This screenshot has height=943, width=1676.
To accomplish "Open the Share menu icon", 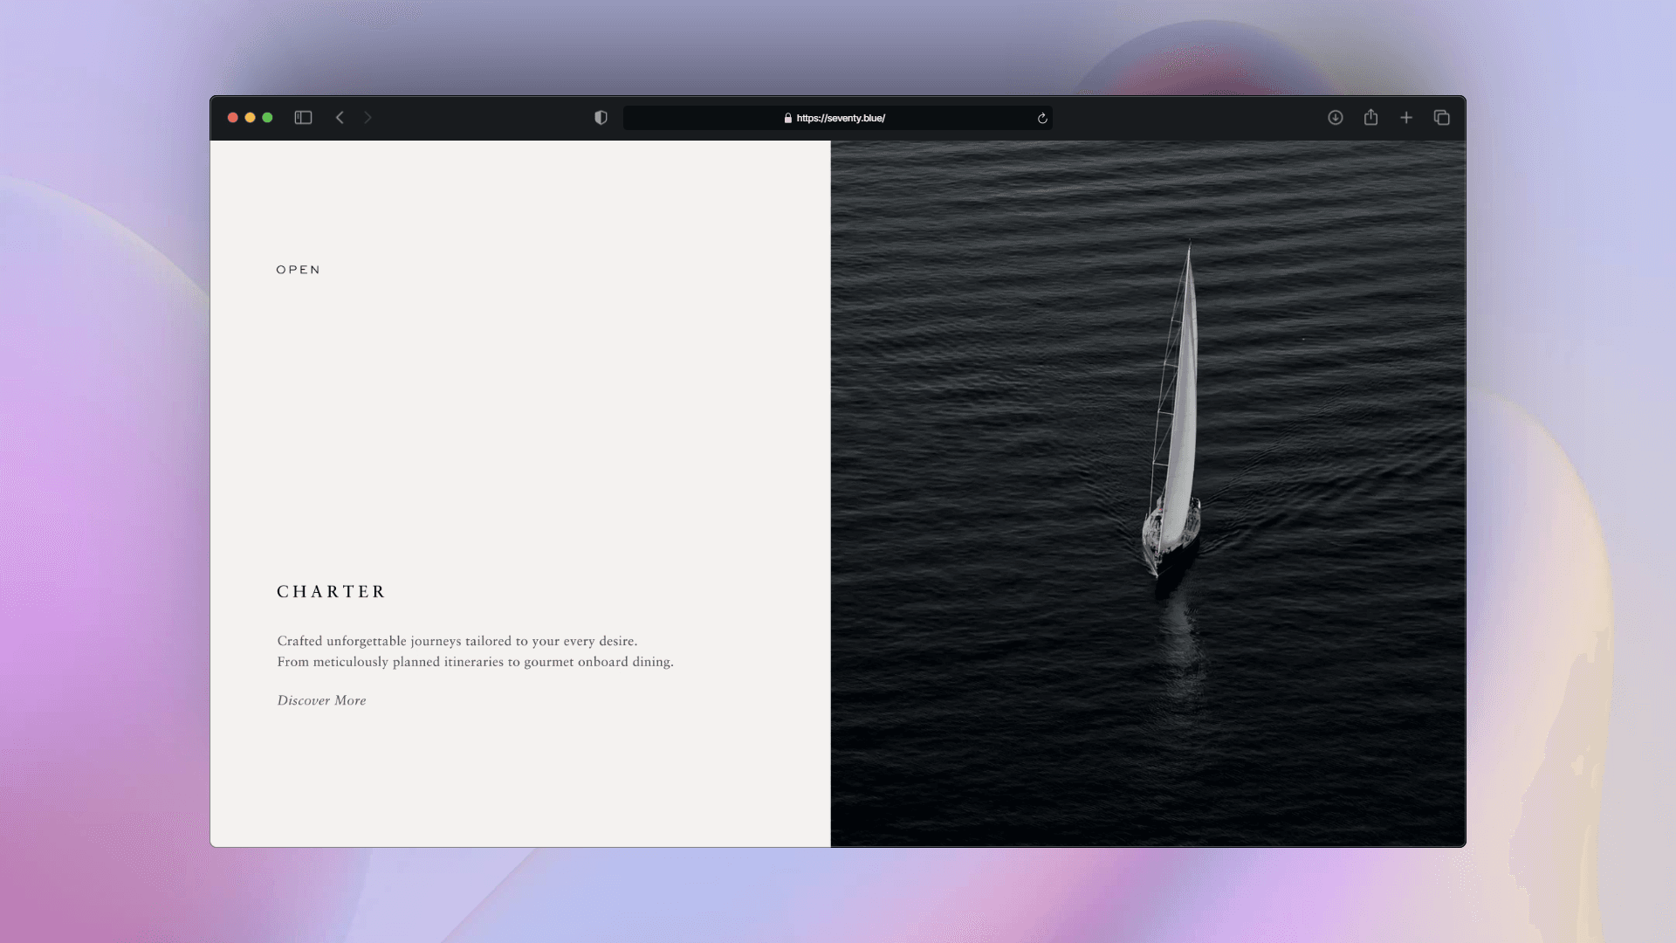I will [x=1370, y=117].
